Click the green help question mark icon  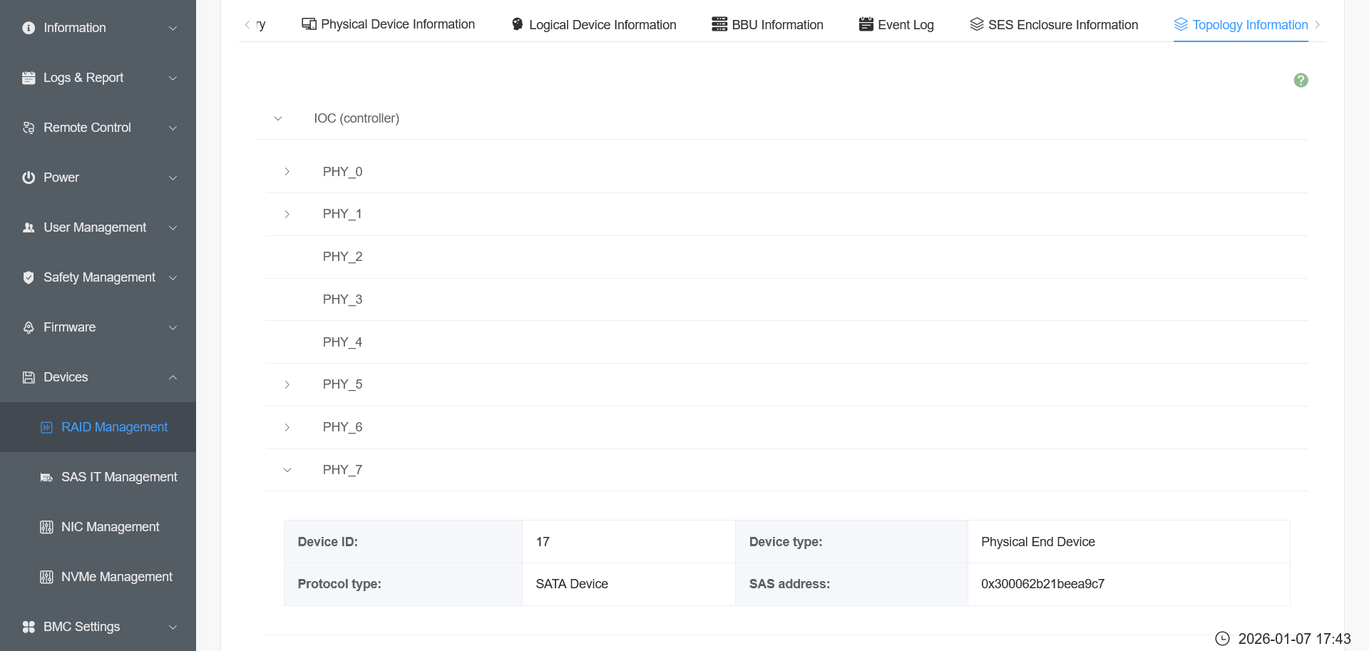[x=1301, y=81]
